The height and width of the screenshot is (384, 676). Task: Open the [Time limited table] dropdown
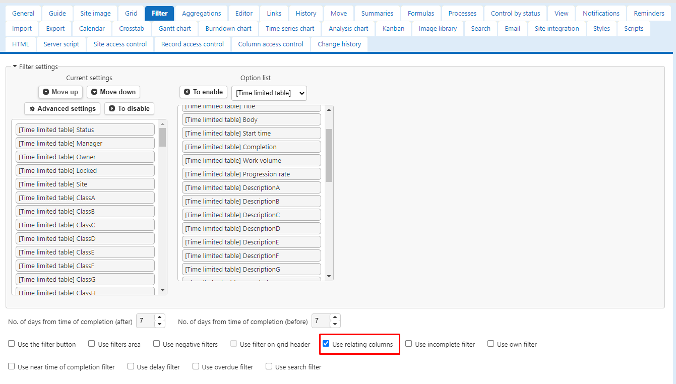tap(269, 93)
